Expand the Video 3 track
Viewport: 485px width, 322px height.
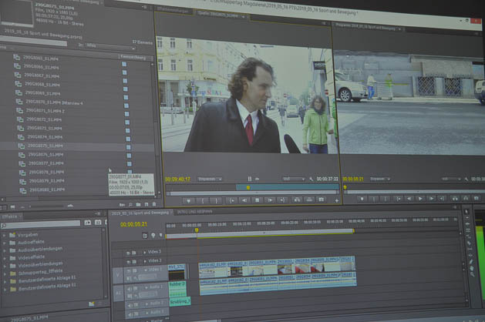tap(144, 252)
